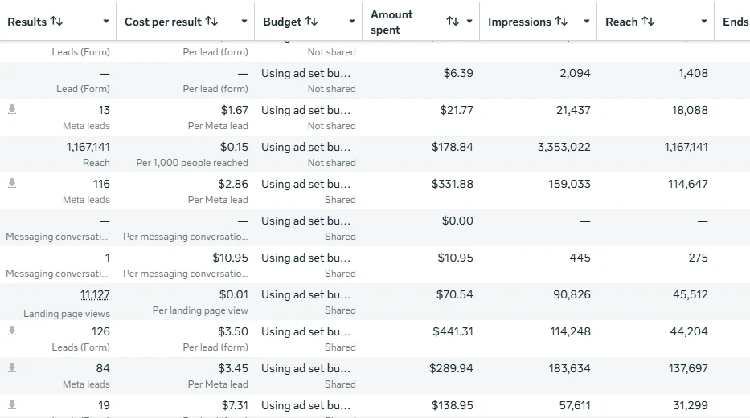Select the $6.39 amount spent
750x418 pixels.
pos(458,74)
